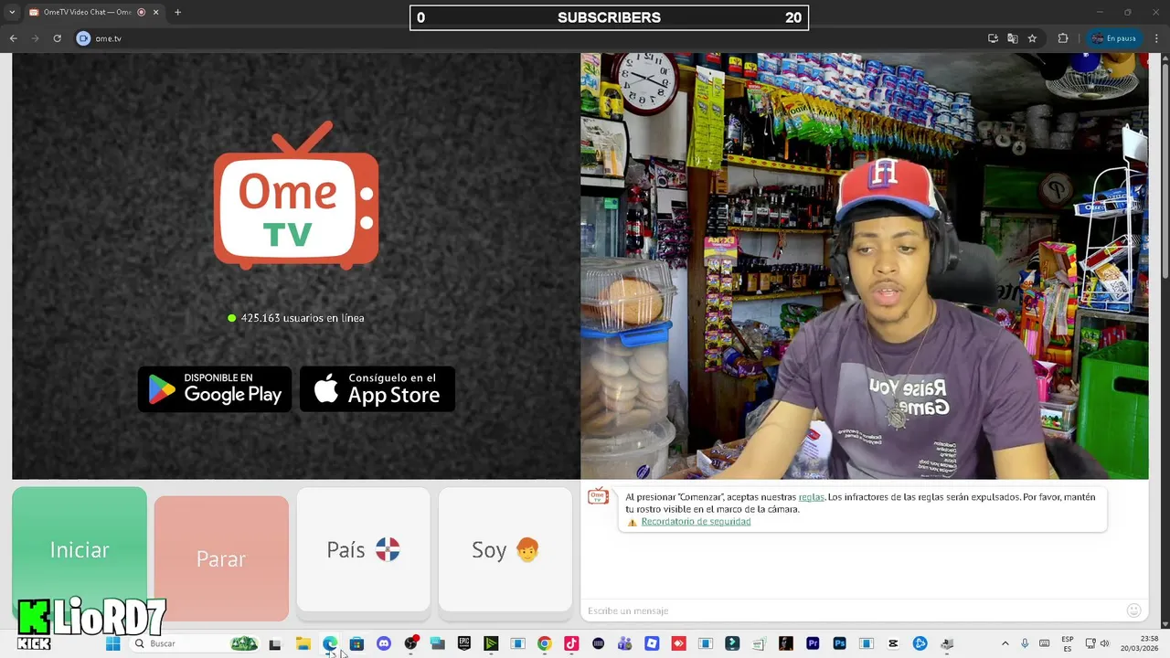The width and height of the screenshot is (1170, 658).
Task: Open the En pausa profile button
Action: [x=1113, y=38]
